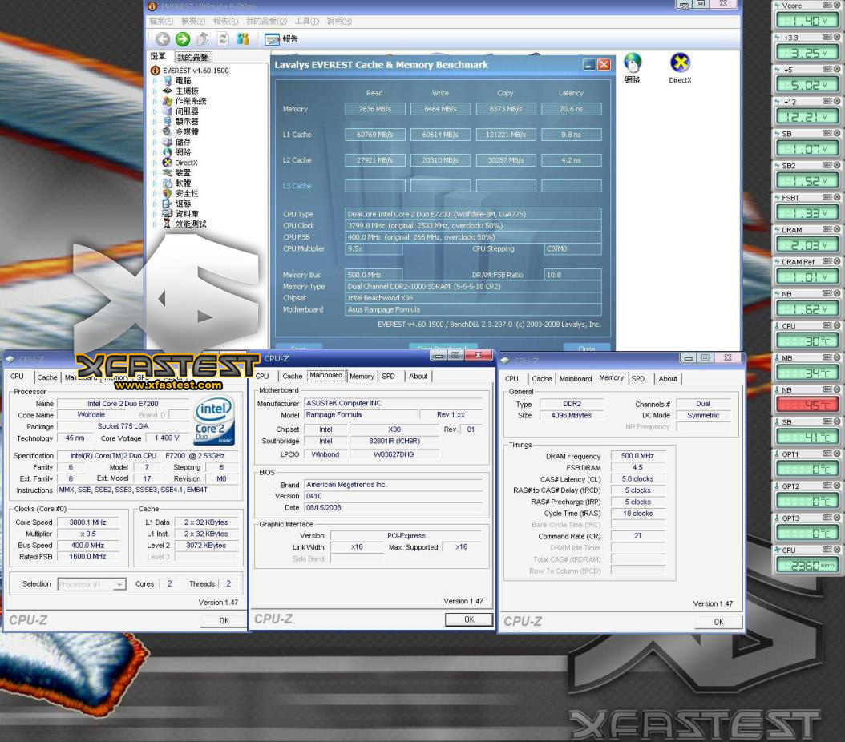Viewport: 845px width, 742px height.
Task: Click the +3.3 gadget's round X icon
Action: tap(837, 37)
